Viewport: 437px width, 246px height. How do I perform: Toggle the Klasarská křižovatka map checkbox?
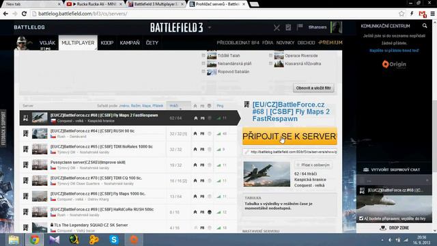270,64
